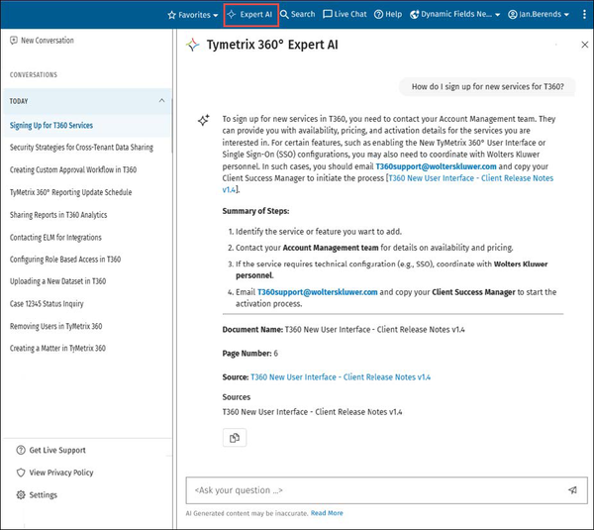Viewport: 594px width, 530px height.
Task: Click the Expert AI sparkle button
Action: pos(250,15)
